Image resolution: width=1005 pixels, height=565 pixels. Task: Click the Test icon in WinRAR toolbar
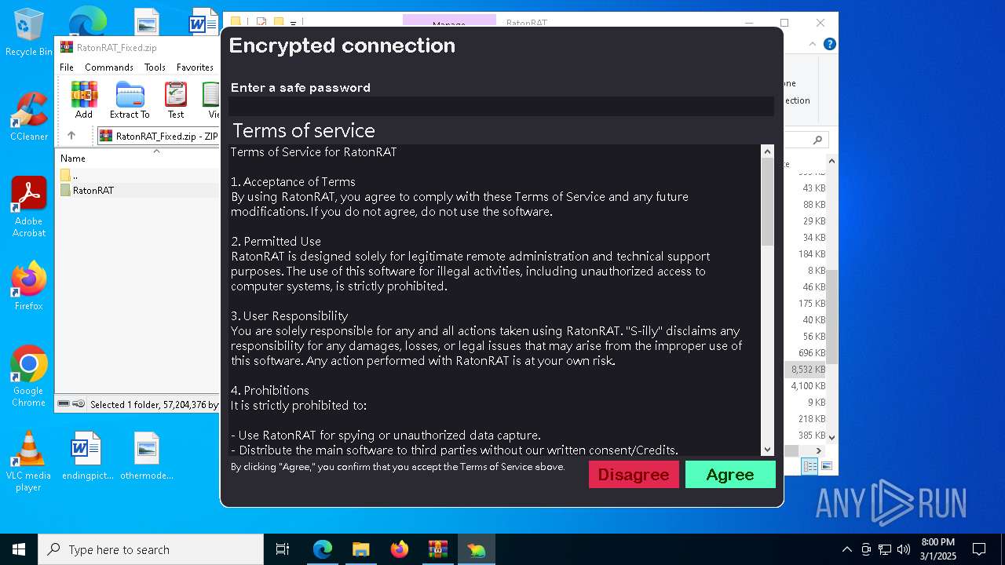pos(176,100)
